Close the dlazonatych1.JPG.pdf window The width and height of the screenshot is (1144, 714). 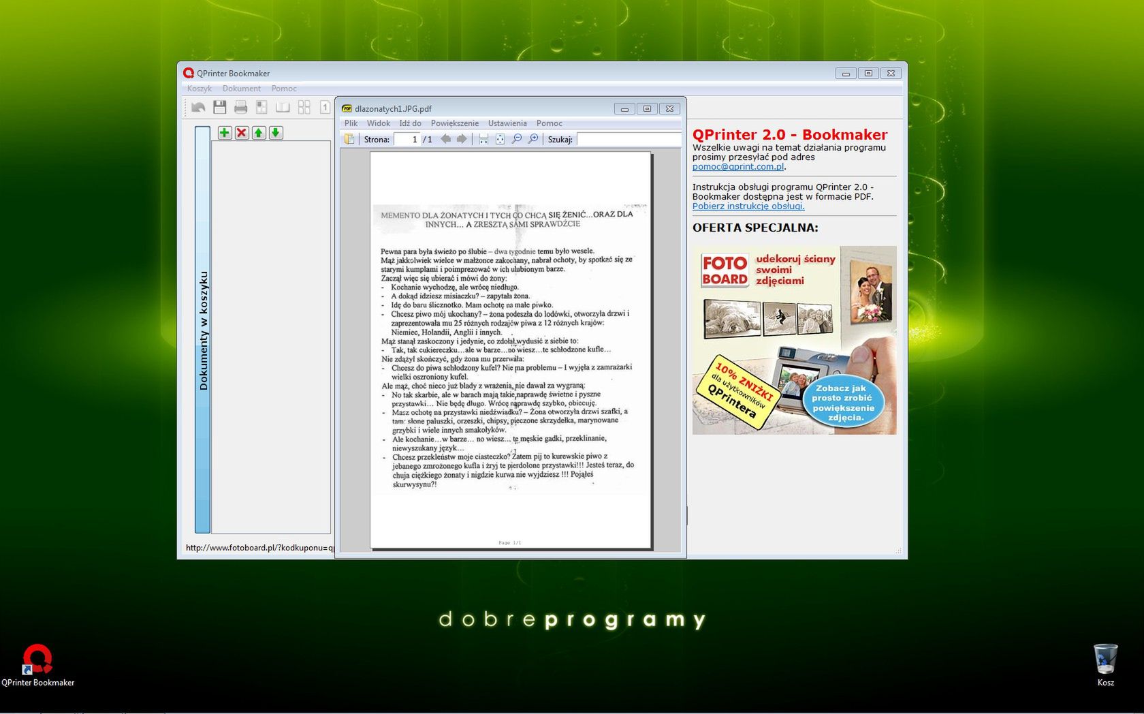pos(669,108)
